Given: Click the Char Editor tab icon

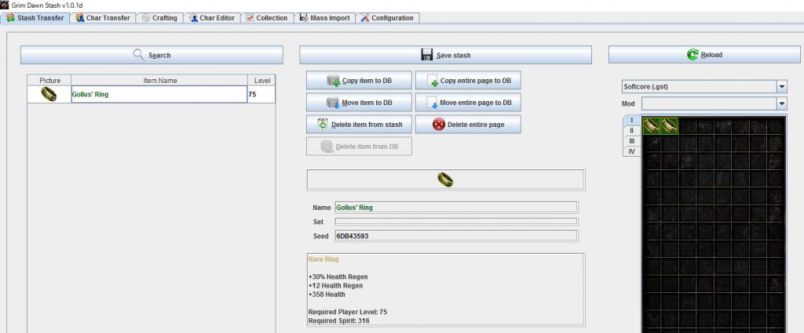Looking at the screenshot, I should point(193,18).
